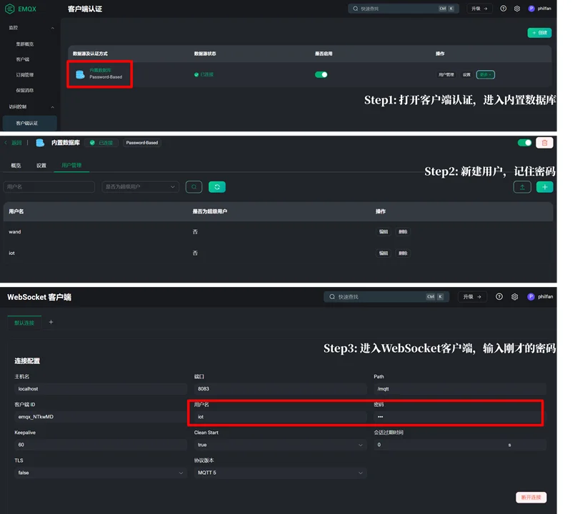The height and width of the screenshot is (514, 580).
Task: Click the 主机名 input field containing localhost
Action: pos(100,389)
